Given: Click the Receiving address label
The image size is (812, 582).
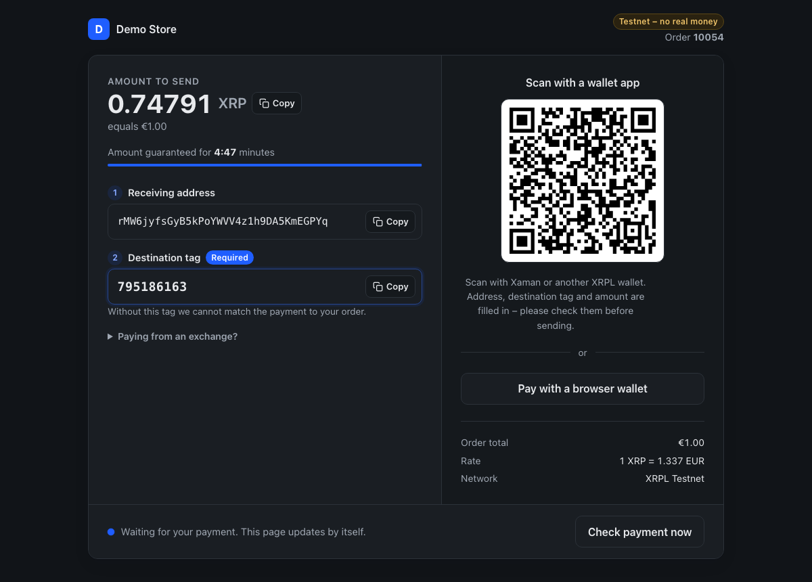Looking at the screenshot, I should coord(171,193).
